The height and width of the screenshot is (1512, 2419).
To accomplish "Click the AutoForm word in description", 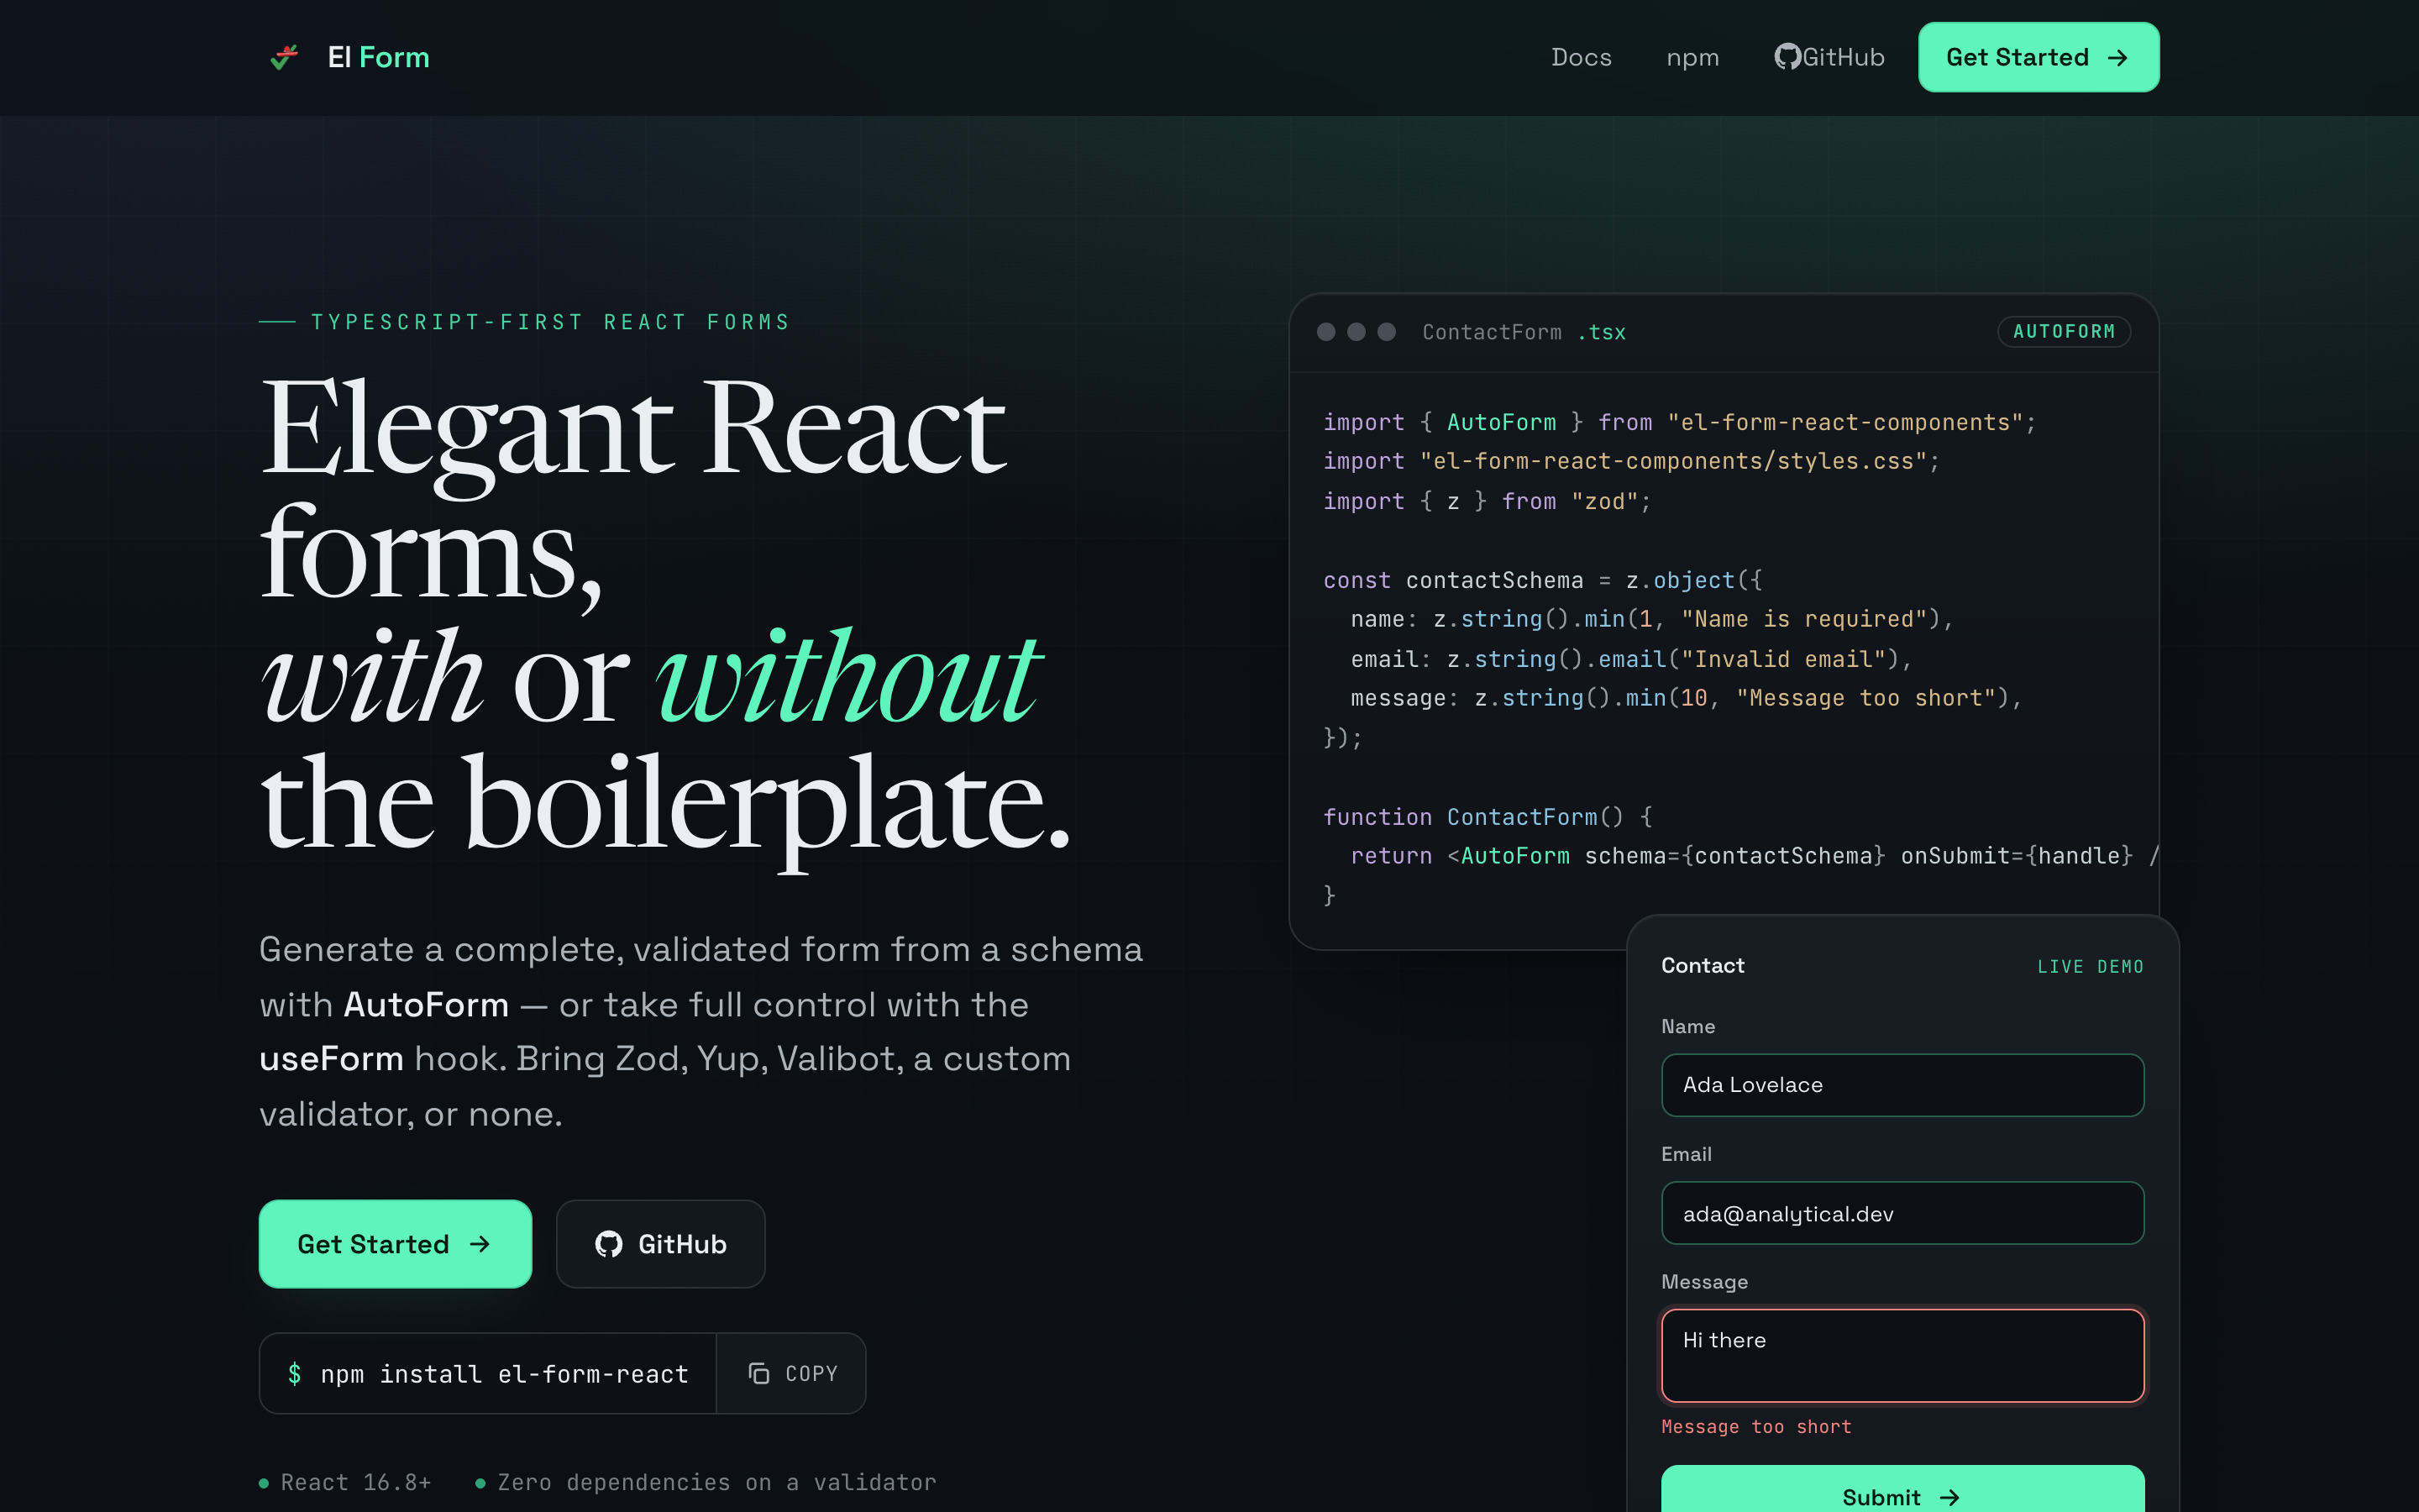I will click(x=426, y=1004).
